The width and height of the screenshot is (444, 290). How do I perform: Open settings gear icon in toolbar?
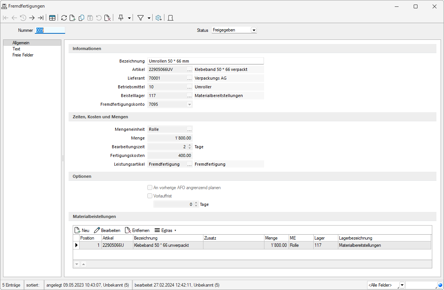(x=158, y=18)
